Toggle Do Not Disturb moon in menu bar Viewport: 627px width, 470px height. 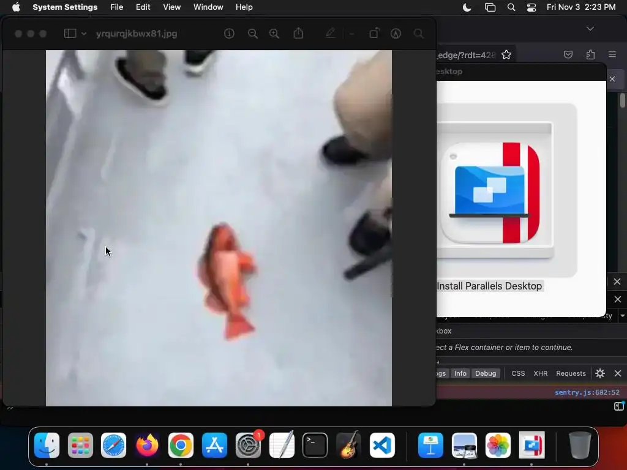pyautogui.click(x=467, y=7)
